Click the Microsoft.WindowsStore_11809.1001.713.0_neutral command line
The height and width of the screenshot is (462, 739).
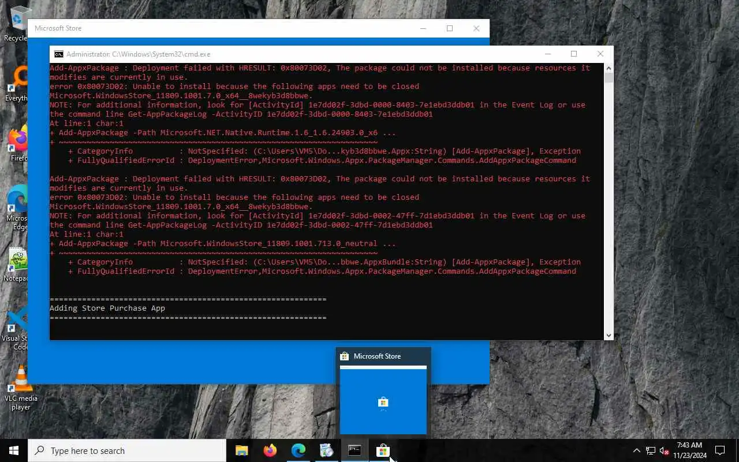coord(223,244)
